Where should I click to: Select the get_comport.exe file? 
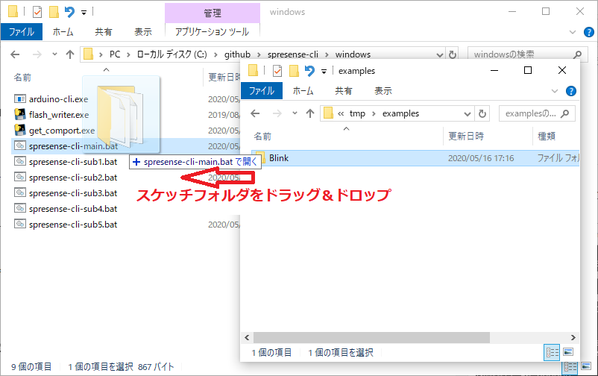[x=62, y=131]
